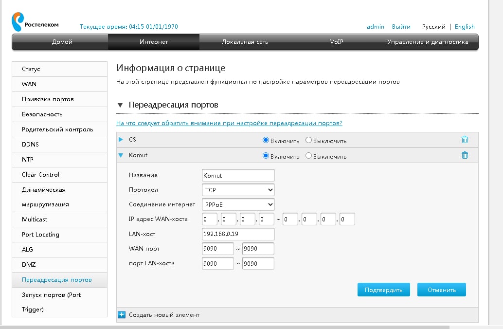
Task: Delete the Komut rule with trash icon
Action: coord(465,155)
